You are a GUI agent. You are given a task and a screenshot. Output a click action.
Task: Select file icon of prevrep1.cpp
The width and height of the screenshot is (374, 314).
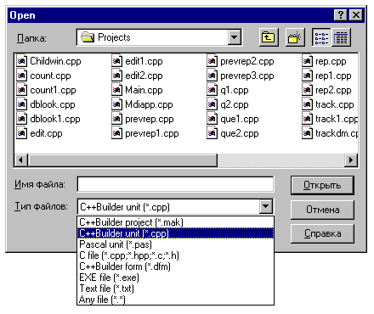117,133
